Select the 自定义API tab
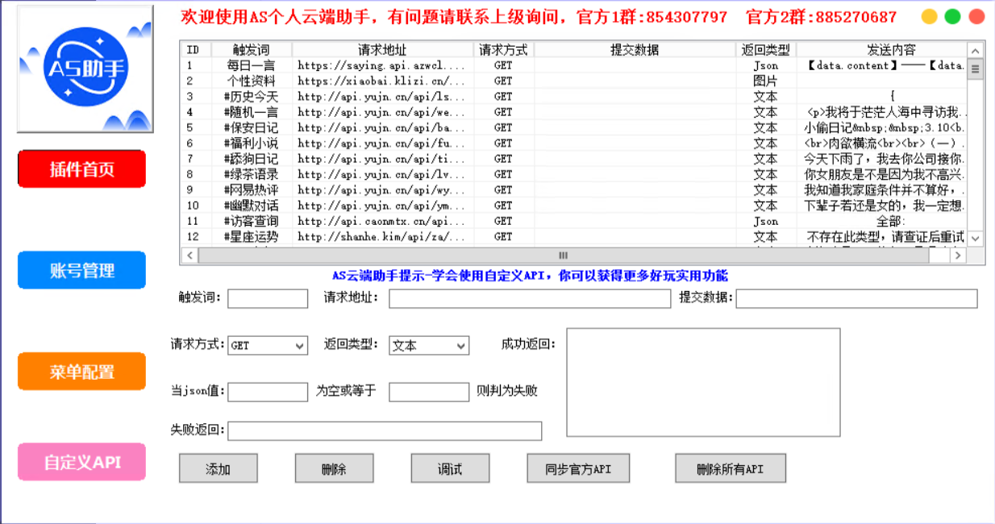This screenshot has height=524, width=995. (82, 462)
